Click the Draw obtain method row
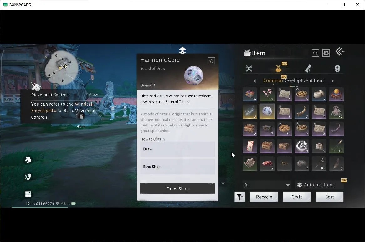 177,149
